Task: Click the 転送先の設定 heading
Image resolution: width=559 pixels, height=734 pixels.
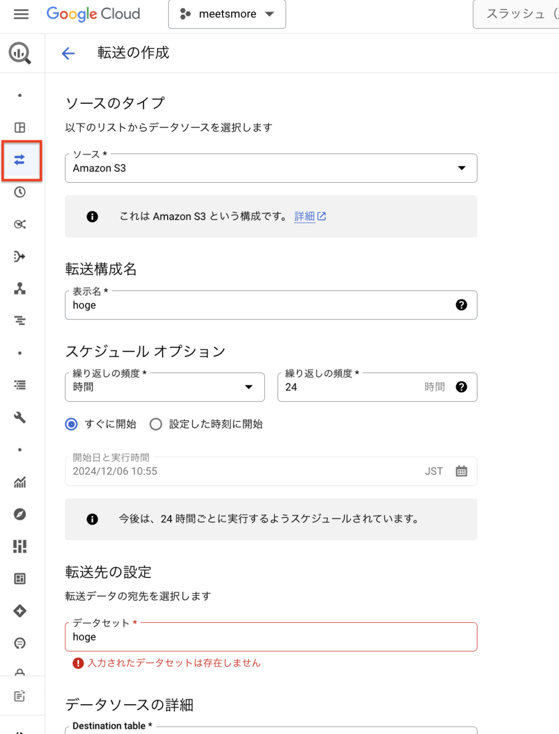Action: coord(108,572)
